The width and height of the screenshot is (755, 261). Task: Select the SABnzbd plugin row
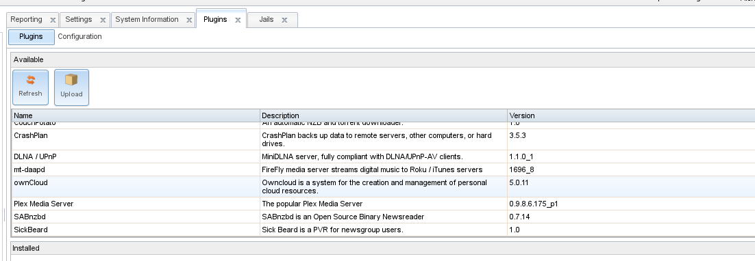coord(383,217)
